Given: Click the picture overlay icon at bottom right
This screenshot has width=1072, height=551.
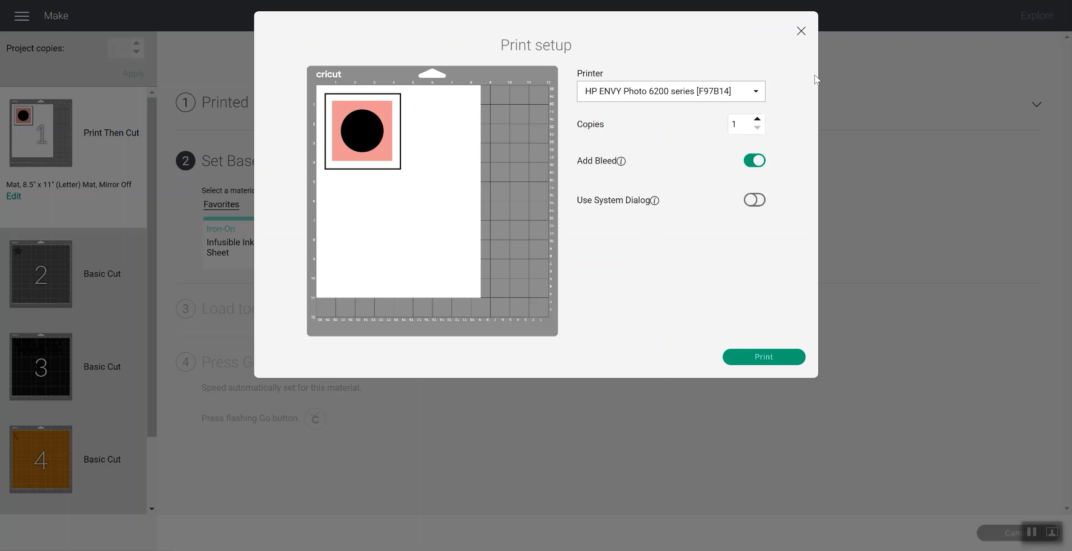Looking at the screenshot, I should pos(1052,532).
